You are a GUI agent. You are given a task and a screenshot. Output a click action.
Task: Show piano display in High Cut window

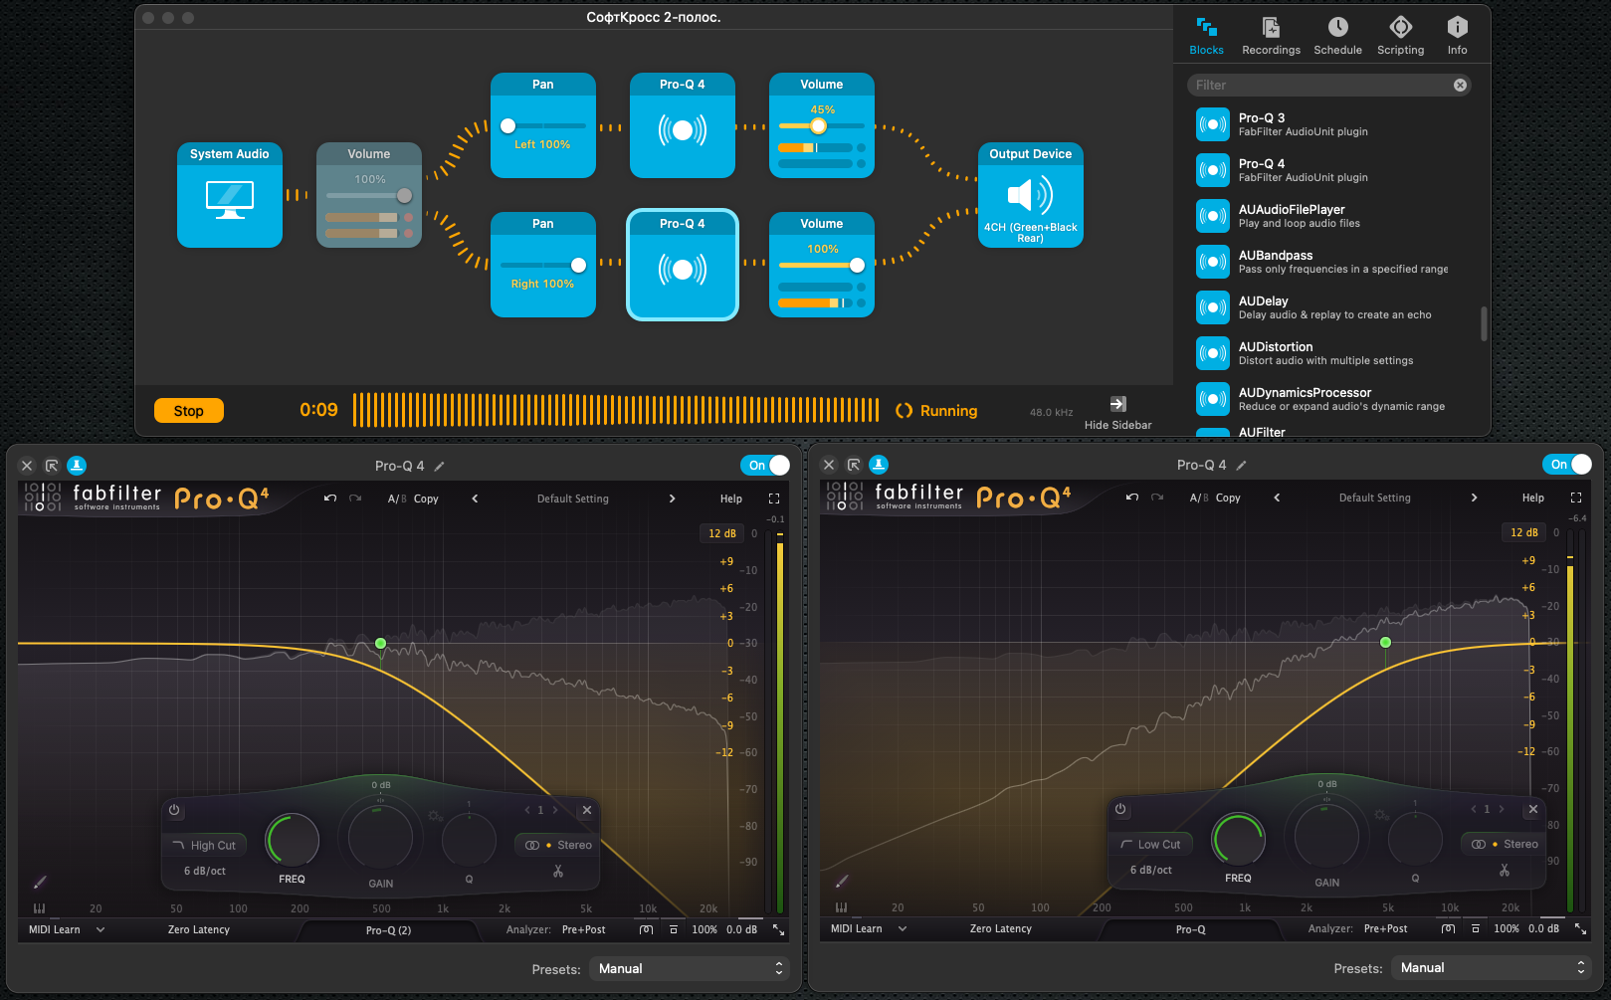40,907
